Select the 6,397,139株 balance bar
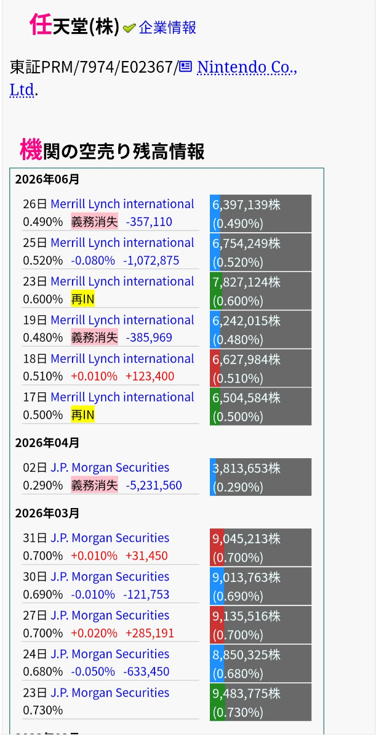 tap(261, 214)
